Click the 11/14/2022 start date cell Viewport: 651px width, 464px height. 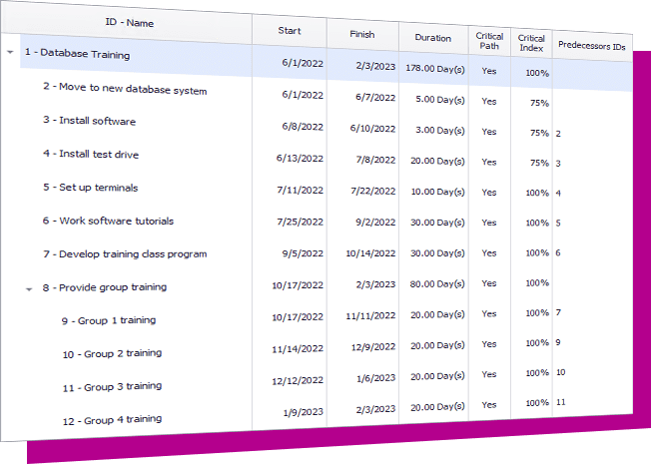click(298, 349)
